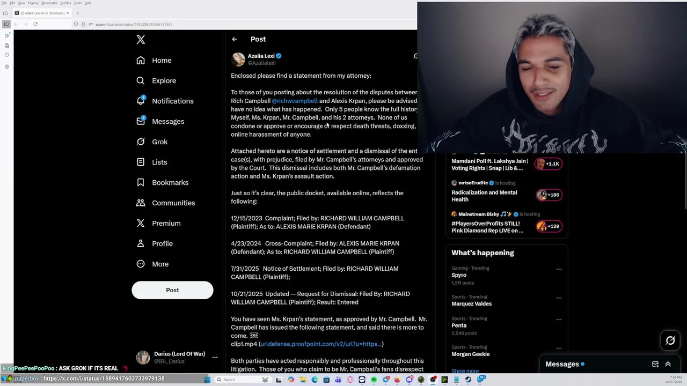
Task: Open the floating Grok button
Action: point(670,340)
